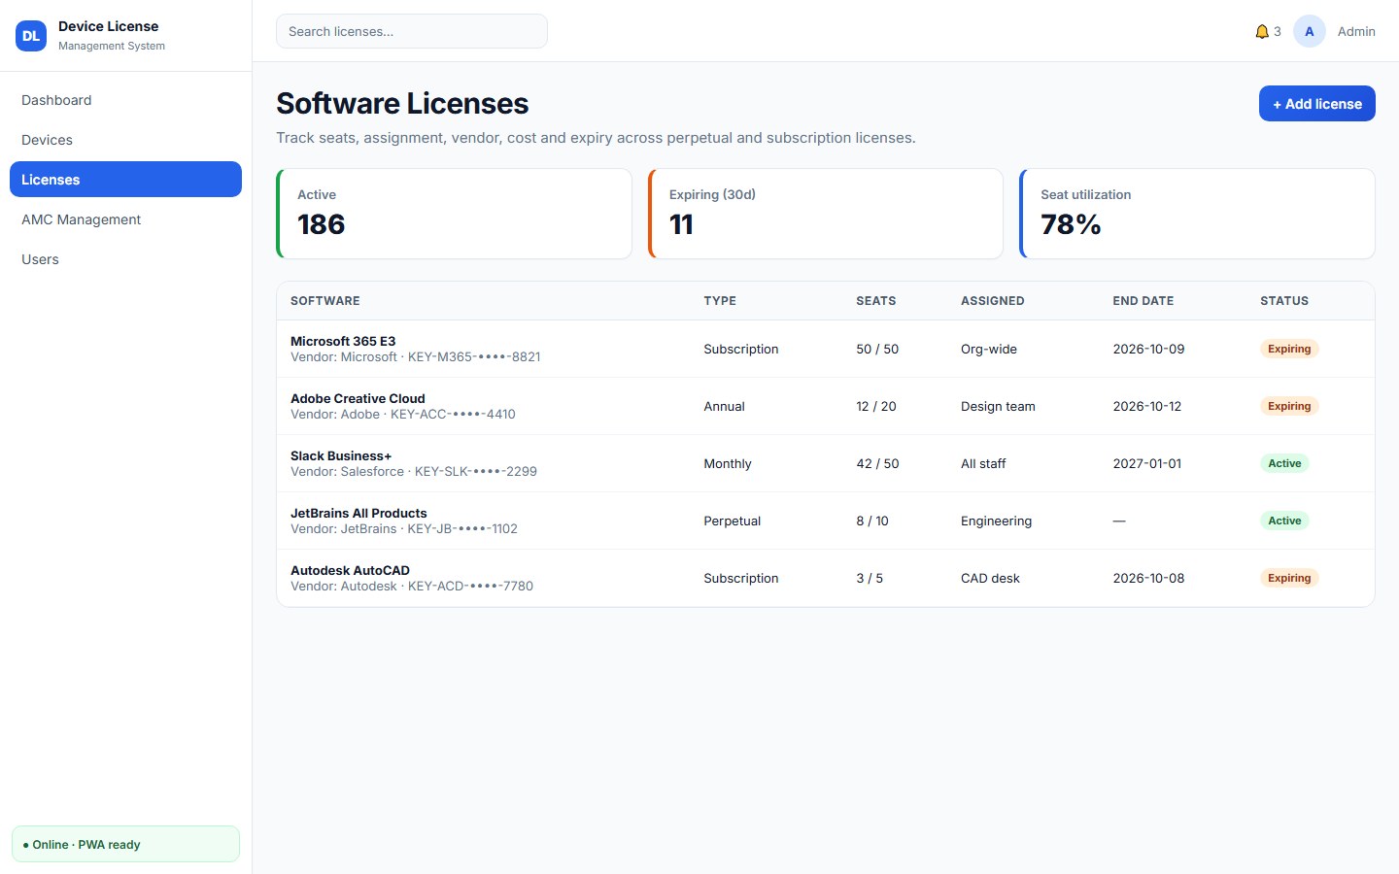Screen dimensions: 1399x874
Task: Click the STATUS column header
Action: tap(1284, 301)
